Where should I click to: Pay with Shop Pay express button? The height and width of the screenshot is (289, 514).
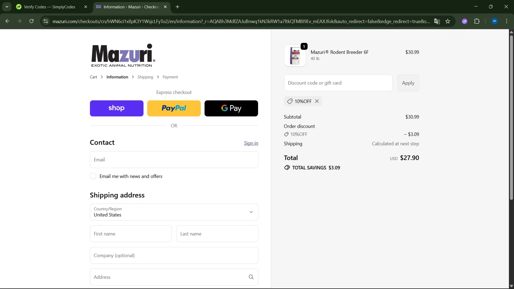(117, 108)
